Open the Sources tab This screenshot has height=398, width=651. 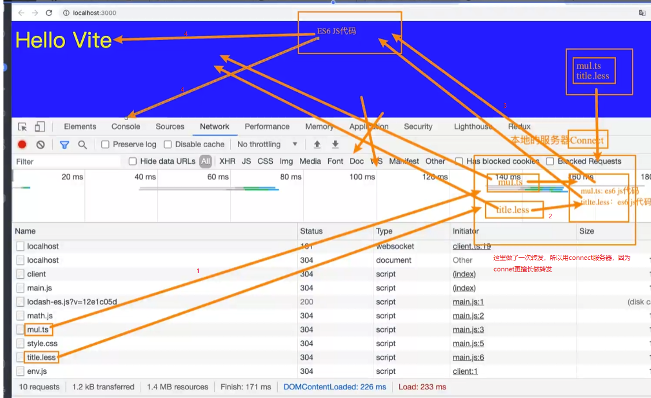pos(170,127)
